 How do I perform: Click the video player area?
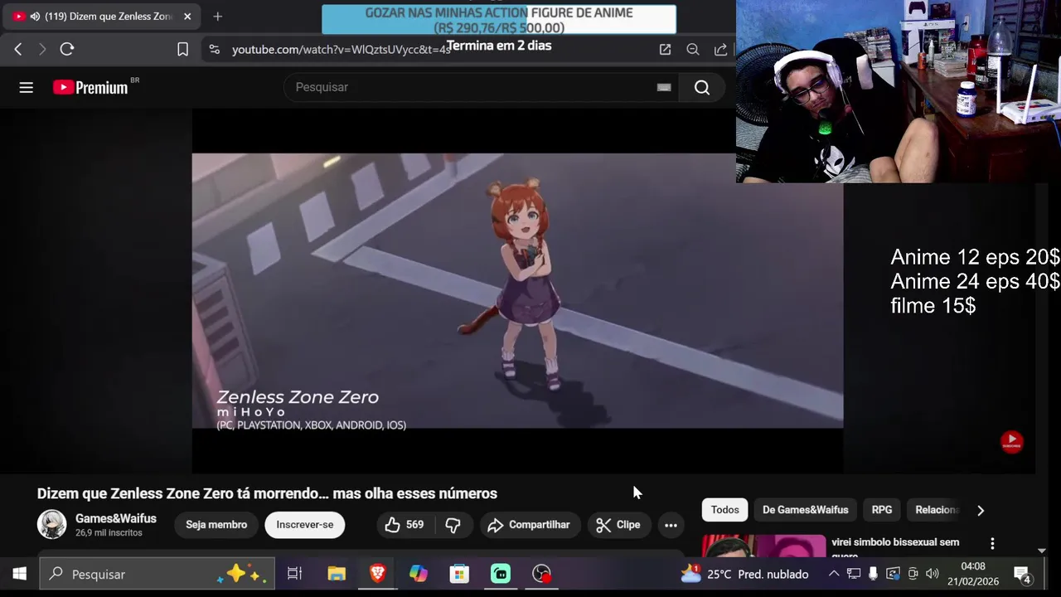(x=517, y=291)
